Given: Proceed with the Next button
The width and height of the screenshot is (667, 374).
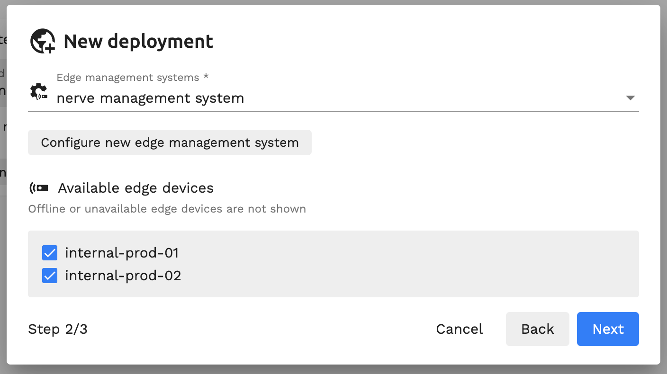Looking at the screenshot, I should (x=608, y=329).
